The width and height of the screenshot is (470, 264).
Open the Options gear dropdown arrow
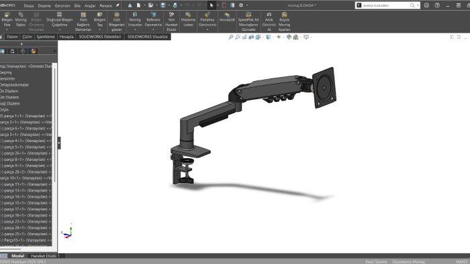tap(247, 5)
